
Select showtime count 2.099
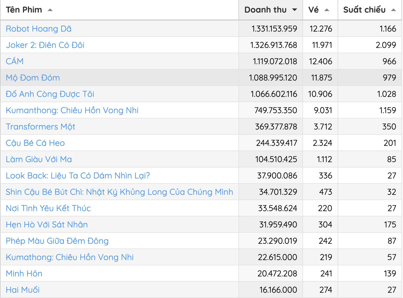[386, 45]
